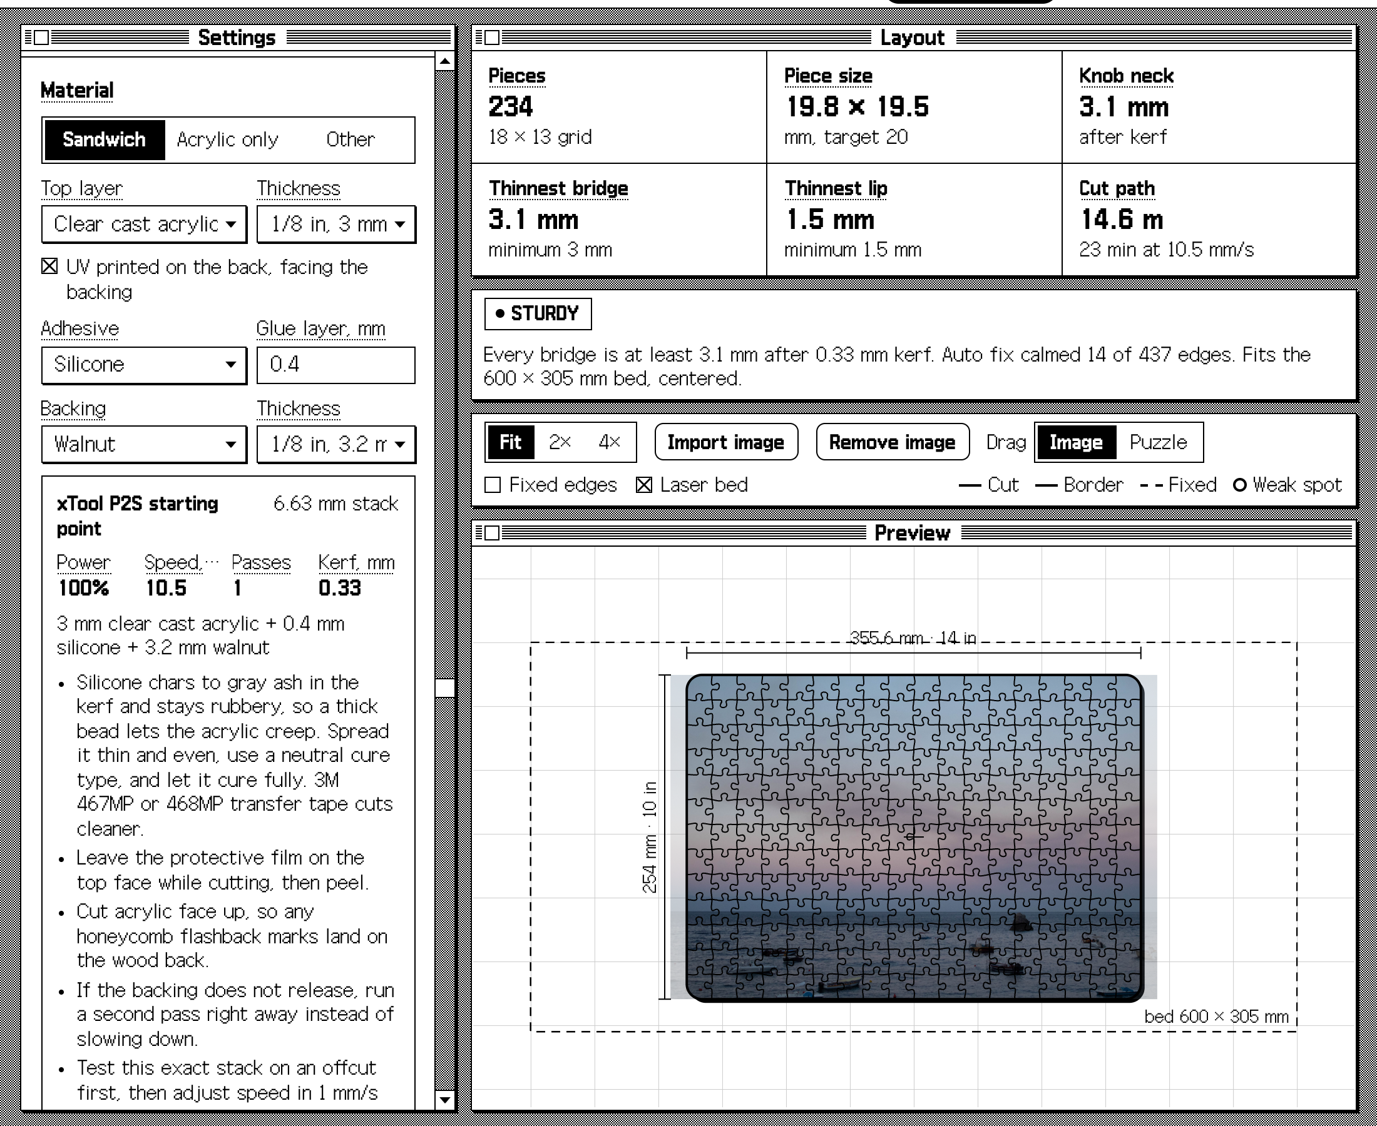Click the Border line legend entry
The width and height of the screenshot is (1377, 1126).
1079,485
